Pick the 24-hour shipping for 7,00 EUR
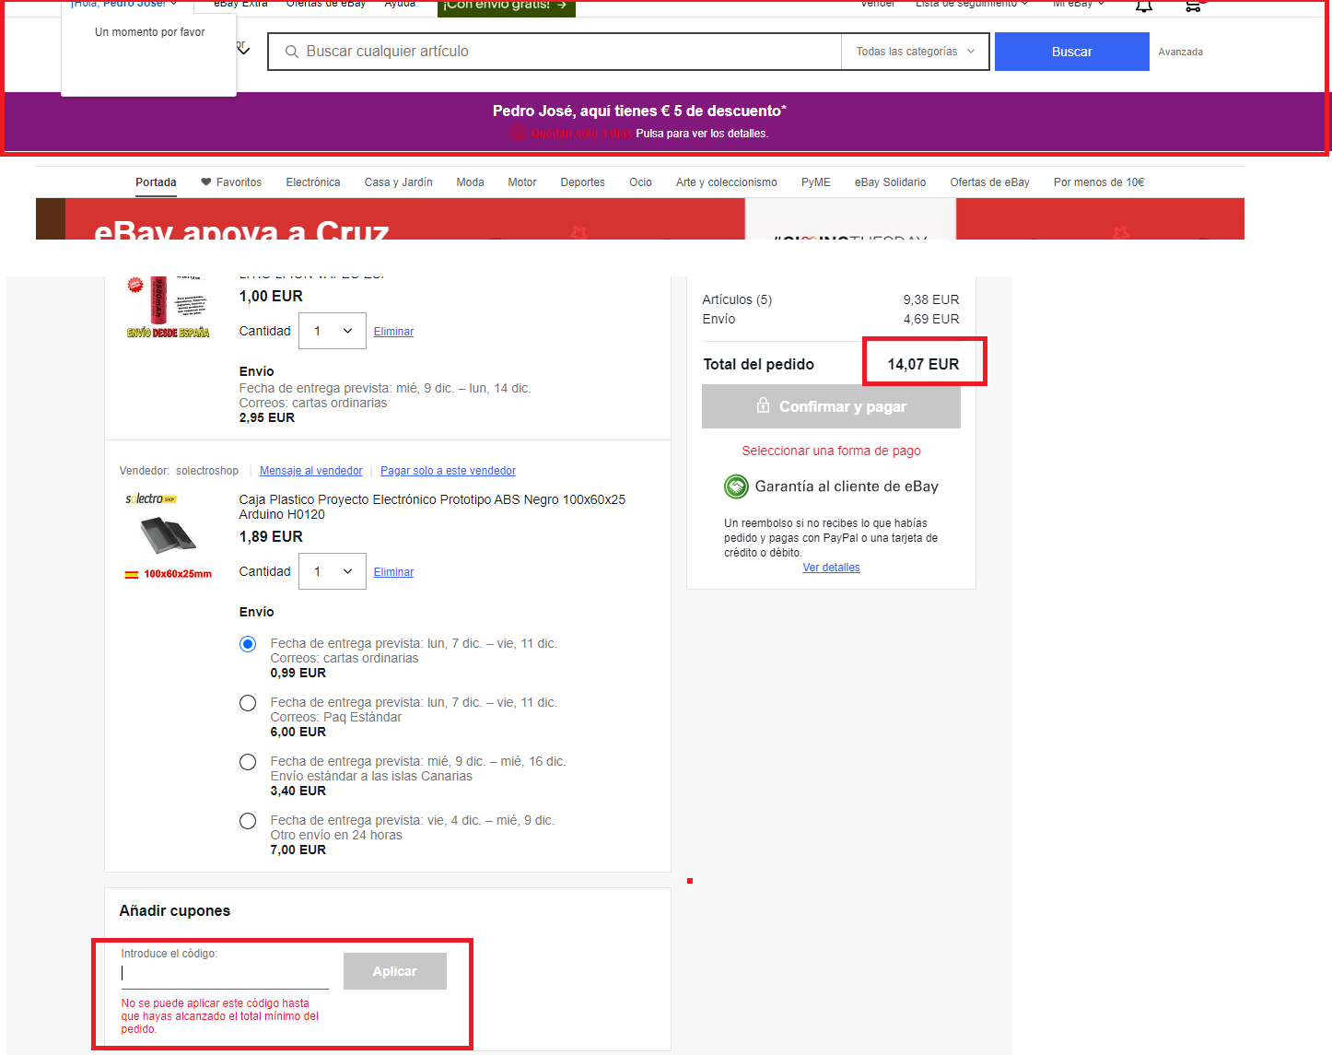The width and height of the screenshot is (1332, 1055). 248,821
